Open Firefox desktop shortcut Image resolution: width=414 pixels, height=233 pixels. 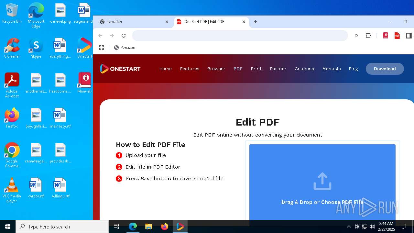(12, 118)
